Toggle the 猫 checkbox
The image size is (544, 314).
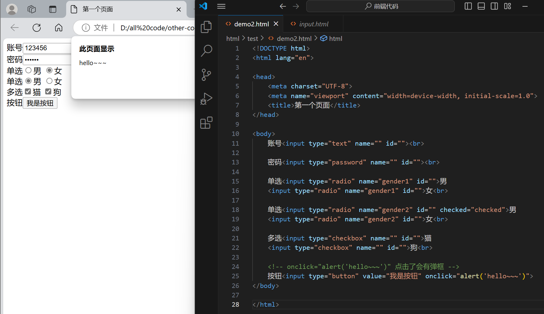point(28,91)
